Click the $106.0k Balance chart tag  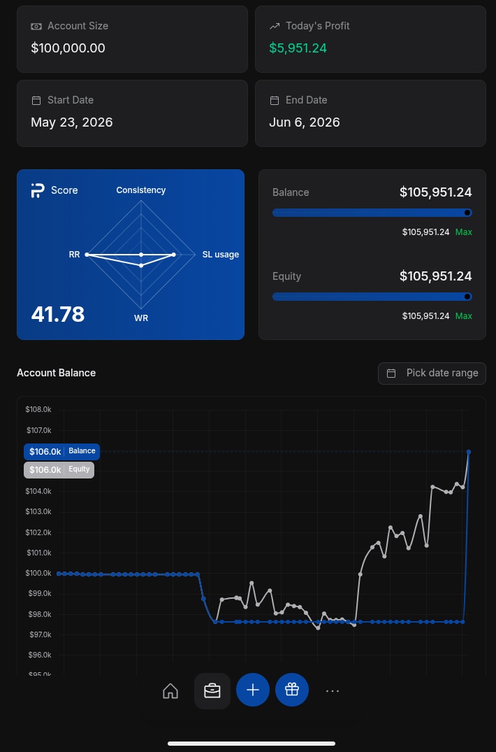[61, 451]
